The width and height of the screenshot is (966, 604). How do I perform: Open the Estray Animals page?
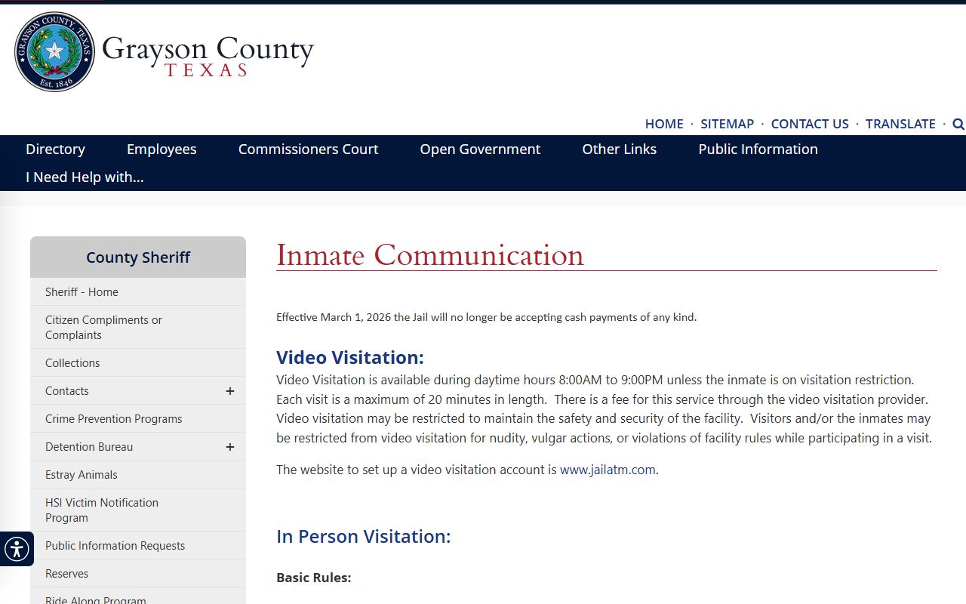tap(138, 475)
